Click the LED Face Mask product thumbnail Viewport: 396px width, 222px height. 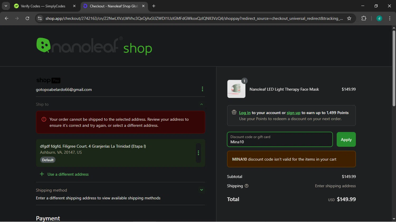click(236, 89)
